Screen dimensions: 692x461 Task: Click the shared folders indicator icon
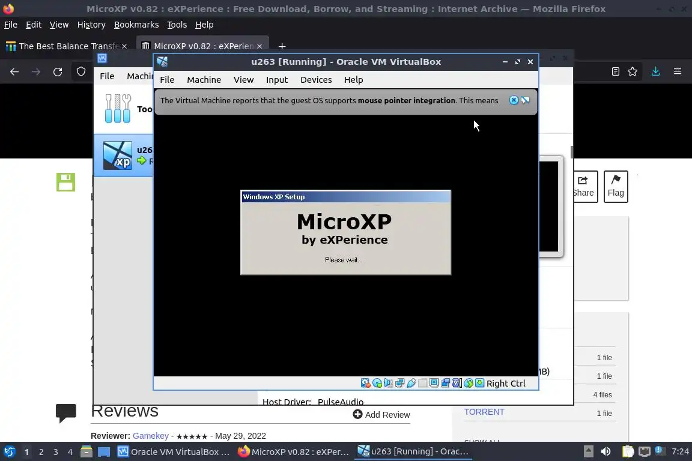coord(423,383)
